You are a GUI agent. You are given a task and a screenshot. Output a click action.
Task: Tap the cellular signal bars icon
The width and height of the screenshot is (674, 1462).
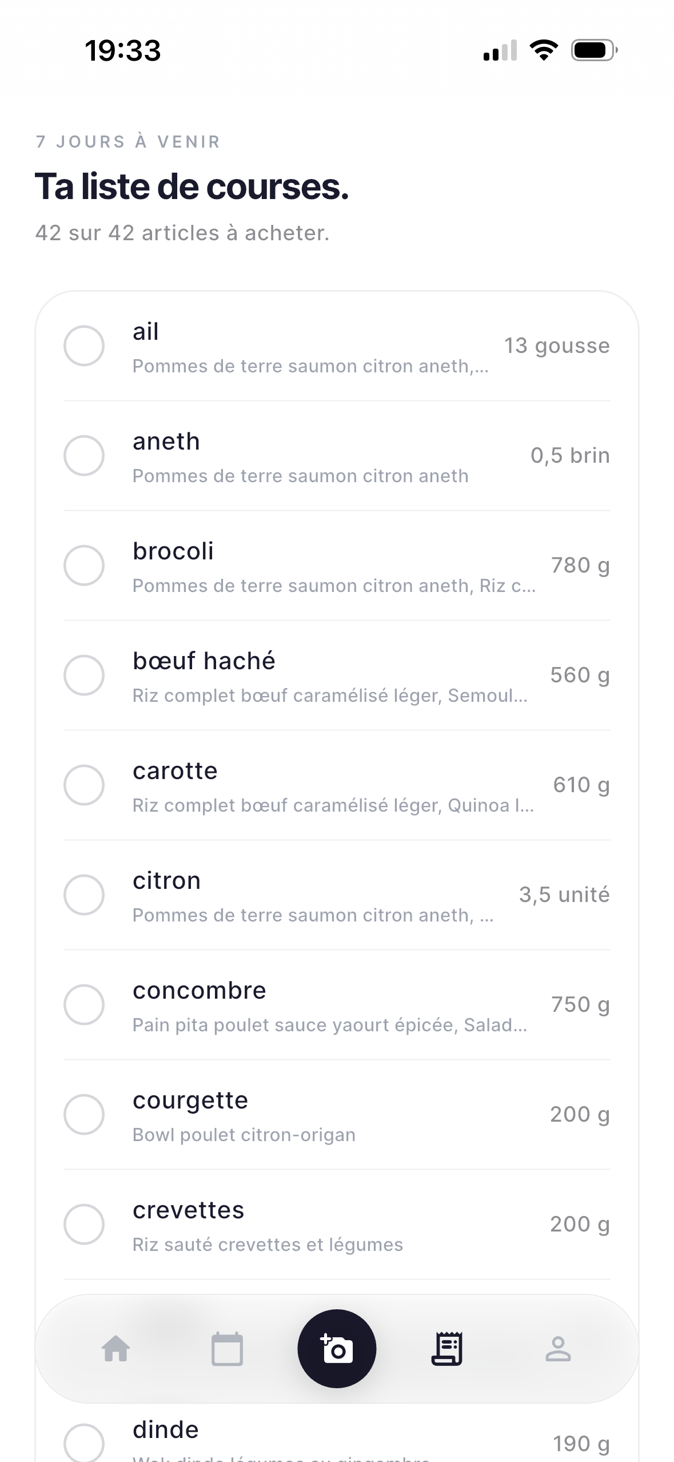500,50
